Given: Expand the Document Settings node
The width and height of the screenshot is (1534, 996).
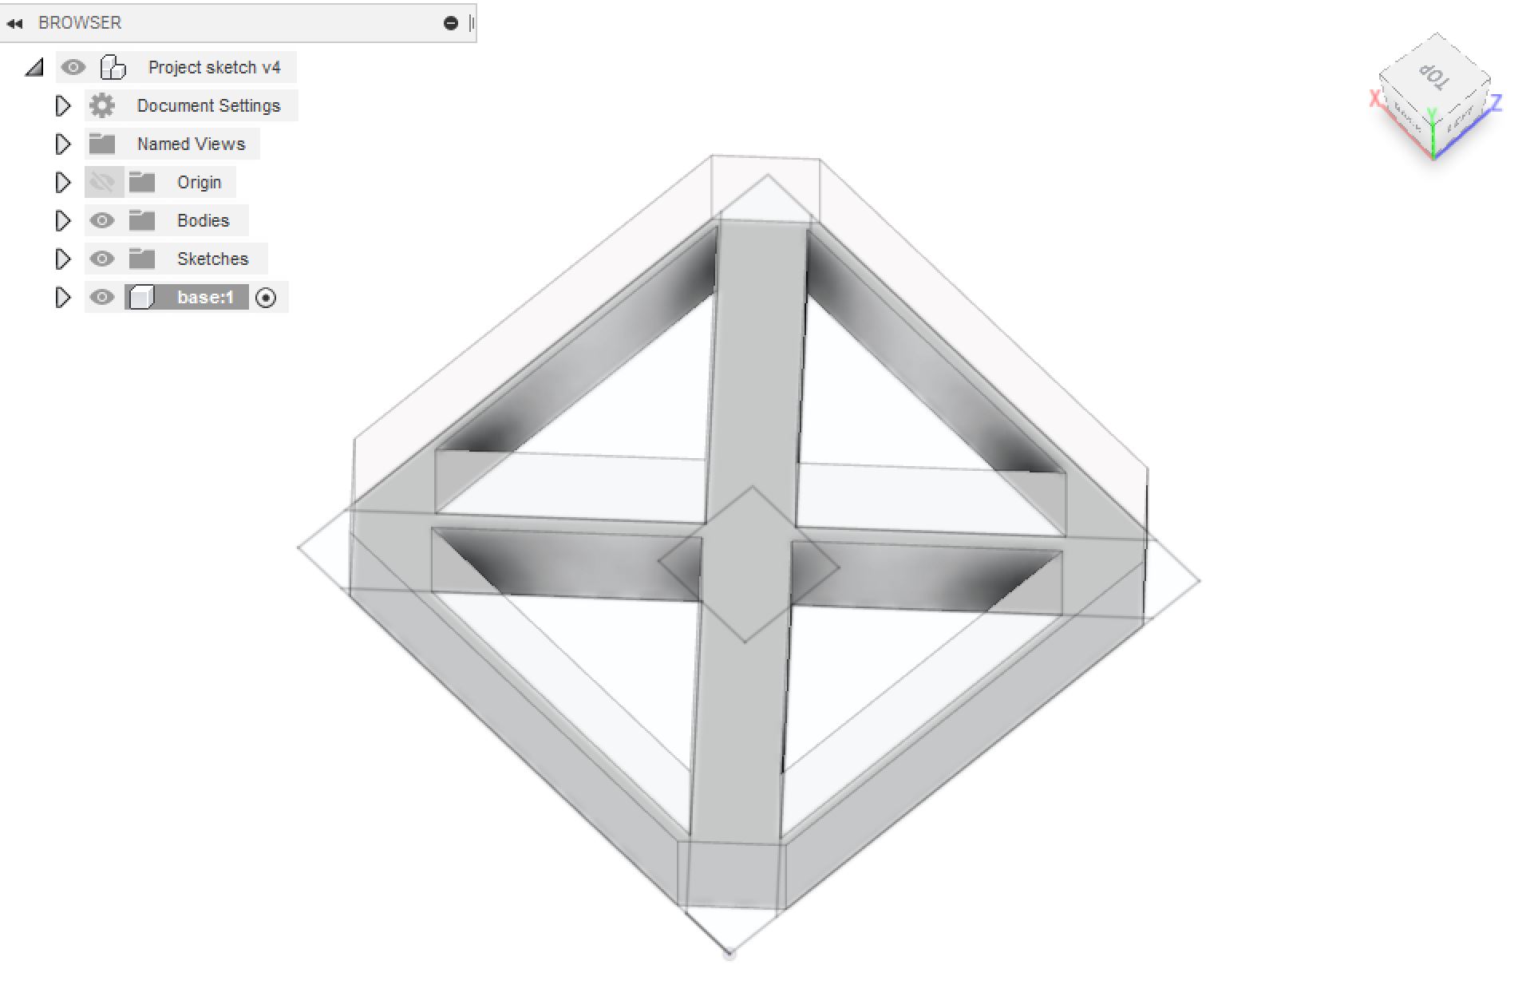Looking at the screenshot, I should [63, 105].
